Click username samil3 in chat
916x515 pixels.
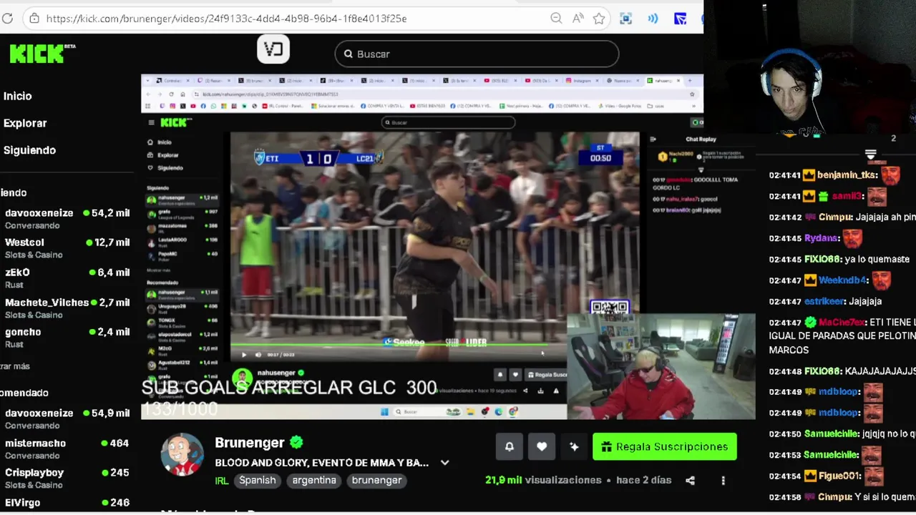pos(847,196)
